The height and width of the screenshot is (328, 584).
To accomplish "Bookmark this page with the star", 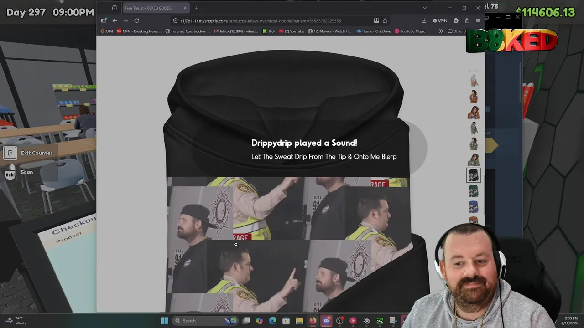I will point(385,20).
